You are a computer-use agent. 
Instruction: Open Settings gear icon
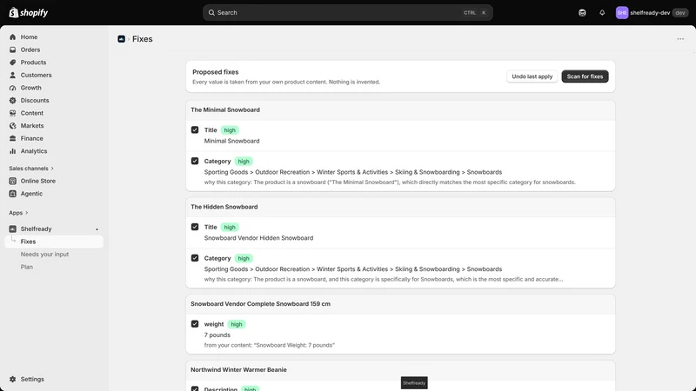12,380
